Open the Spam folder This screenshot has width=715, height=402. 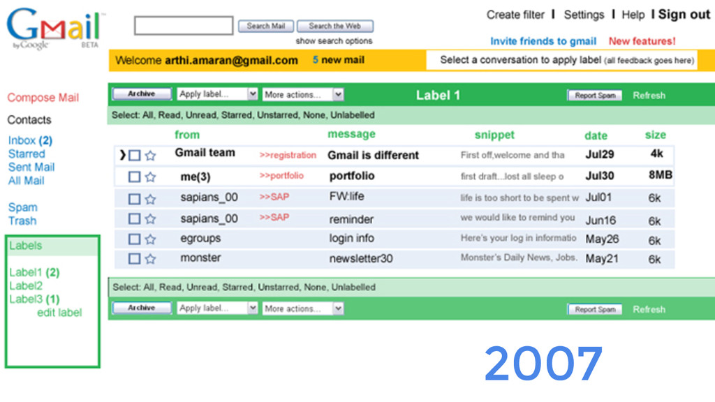23,208
